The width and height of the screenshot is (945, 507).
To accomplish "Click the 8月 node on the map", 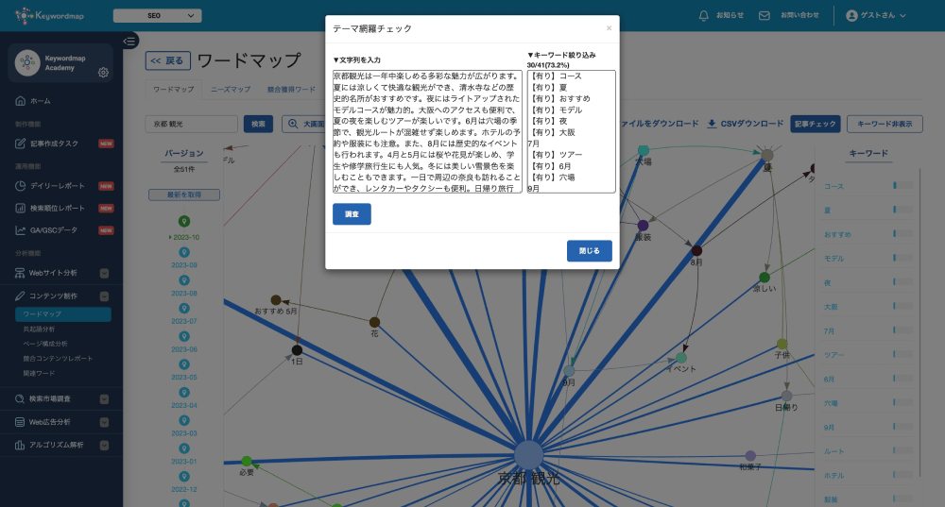I will pyautogui.click(x=696, y=250).
